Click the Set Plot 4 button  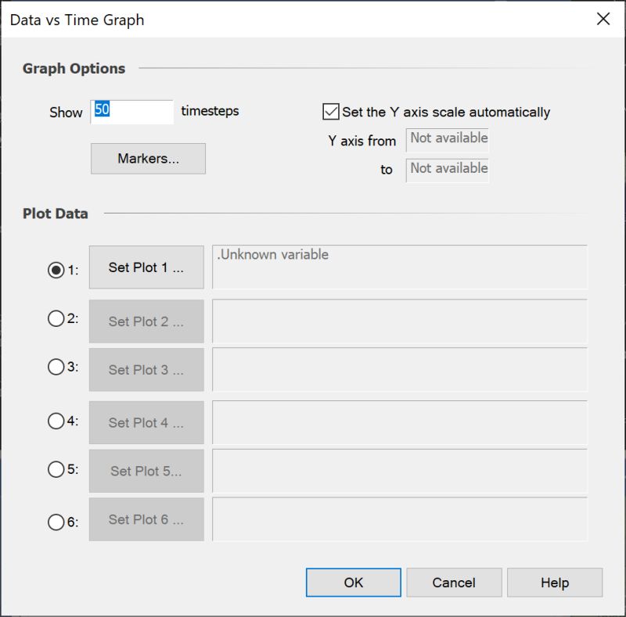pyautogui.click(x=146, y=422)
